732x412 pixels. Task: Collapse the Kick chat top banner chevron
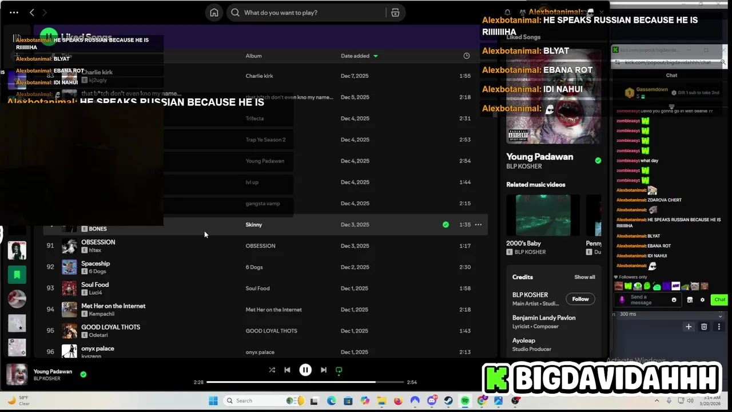click(x=671, y=106)
